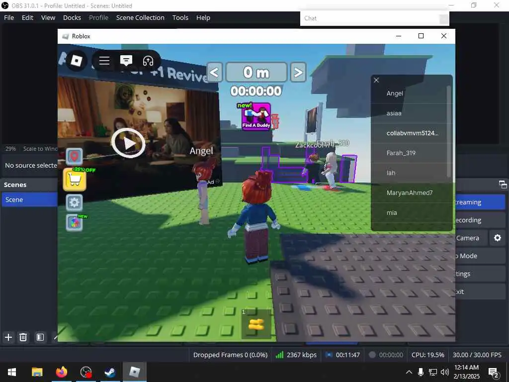The width and height of the screenshot is (509, 382).
Task: Open Firefox from the taskbar
Action: (x=61, y=372)
